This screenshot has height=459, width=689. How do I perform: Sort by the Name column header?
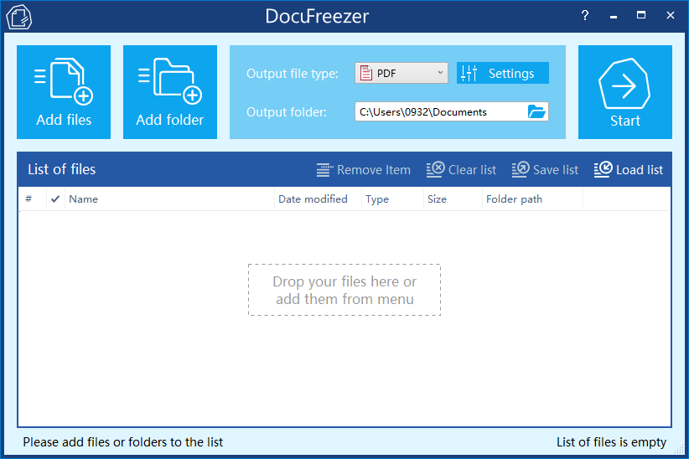[x=168, y=199]
